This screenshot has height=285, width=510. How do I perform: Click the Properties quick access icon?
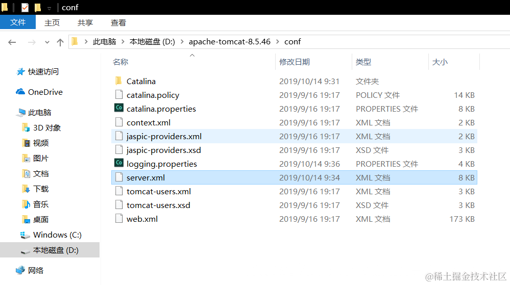point(25,7)
